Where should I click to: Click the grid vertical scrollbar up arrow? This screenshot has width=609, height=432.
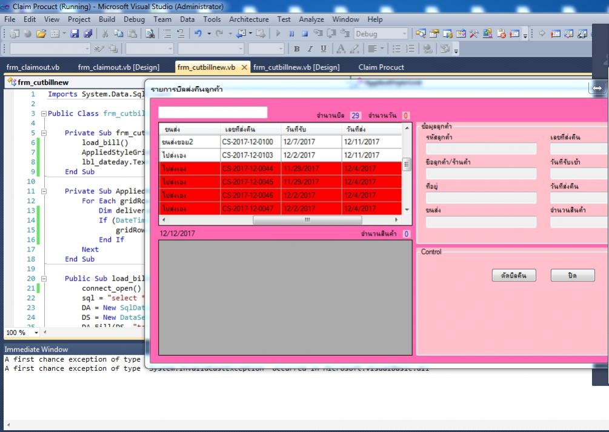coord(407,128)
